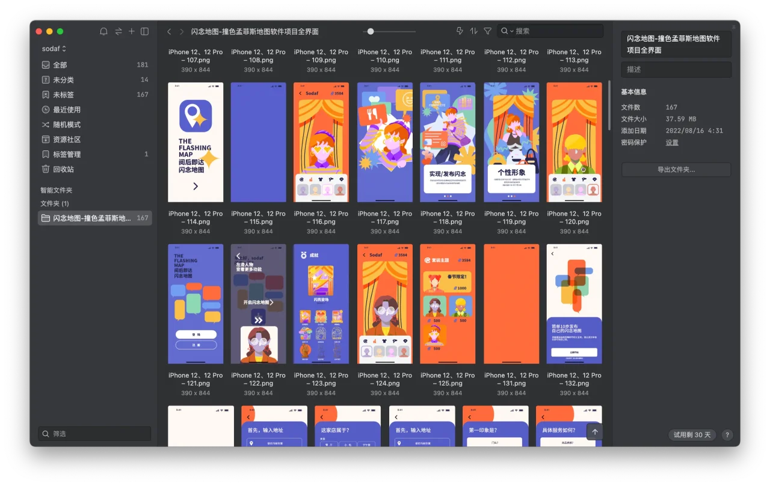Select 未标签 in the sidebar
This screenshot has width=770, height=486.
(95, 94)
